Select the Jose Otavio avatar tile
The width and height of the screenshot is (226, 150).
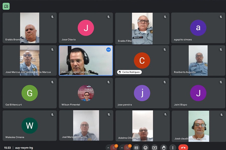pos(86,28)
